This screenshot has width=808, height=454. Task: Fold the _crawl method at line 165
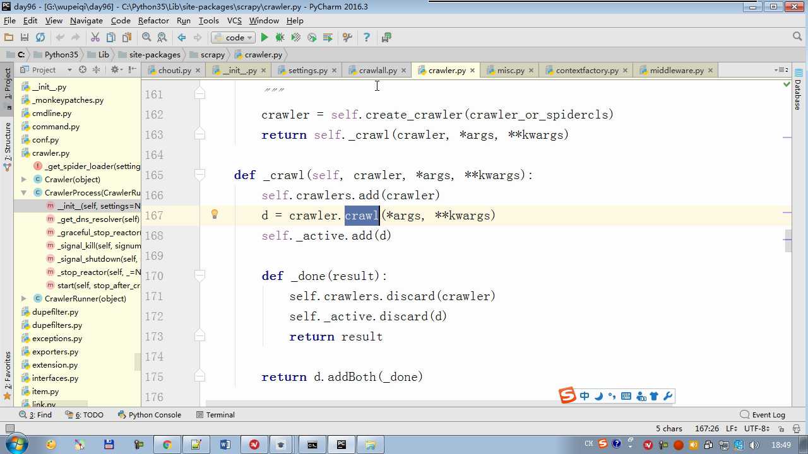199,175
